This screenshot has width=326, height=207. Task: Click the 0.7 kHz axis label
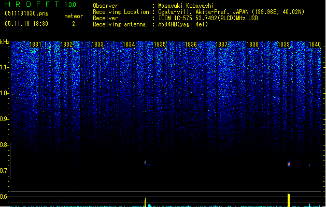click(x=4, y=171)
